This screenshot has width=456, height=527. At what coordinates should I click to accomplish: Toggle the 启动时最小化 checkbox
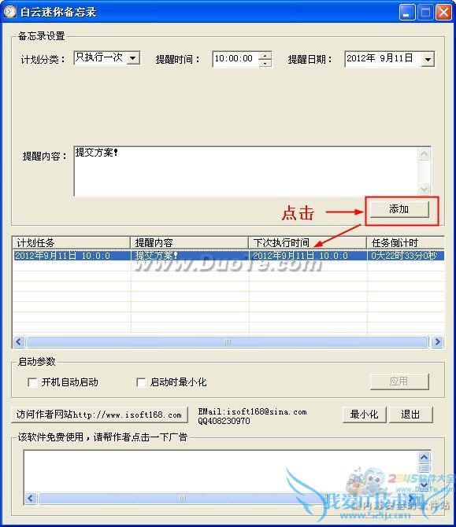click(141, 382)
